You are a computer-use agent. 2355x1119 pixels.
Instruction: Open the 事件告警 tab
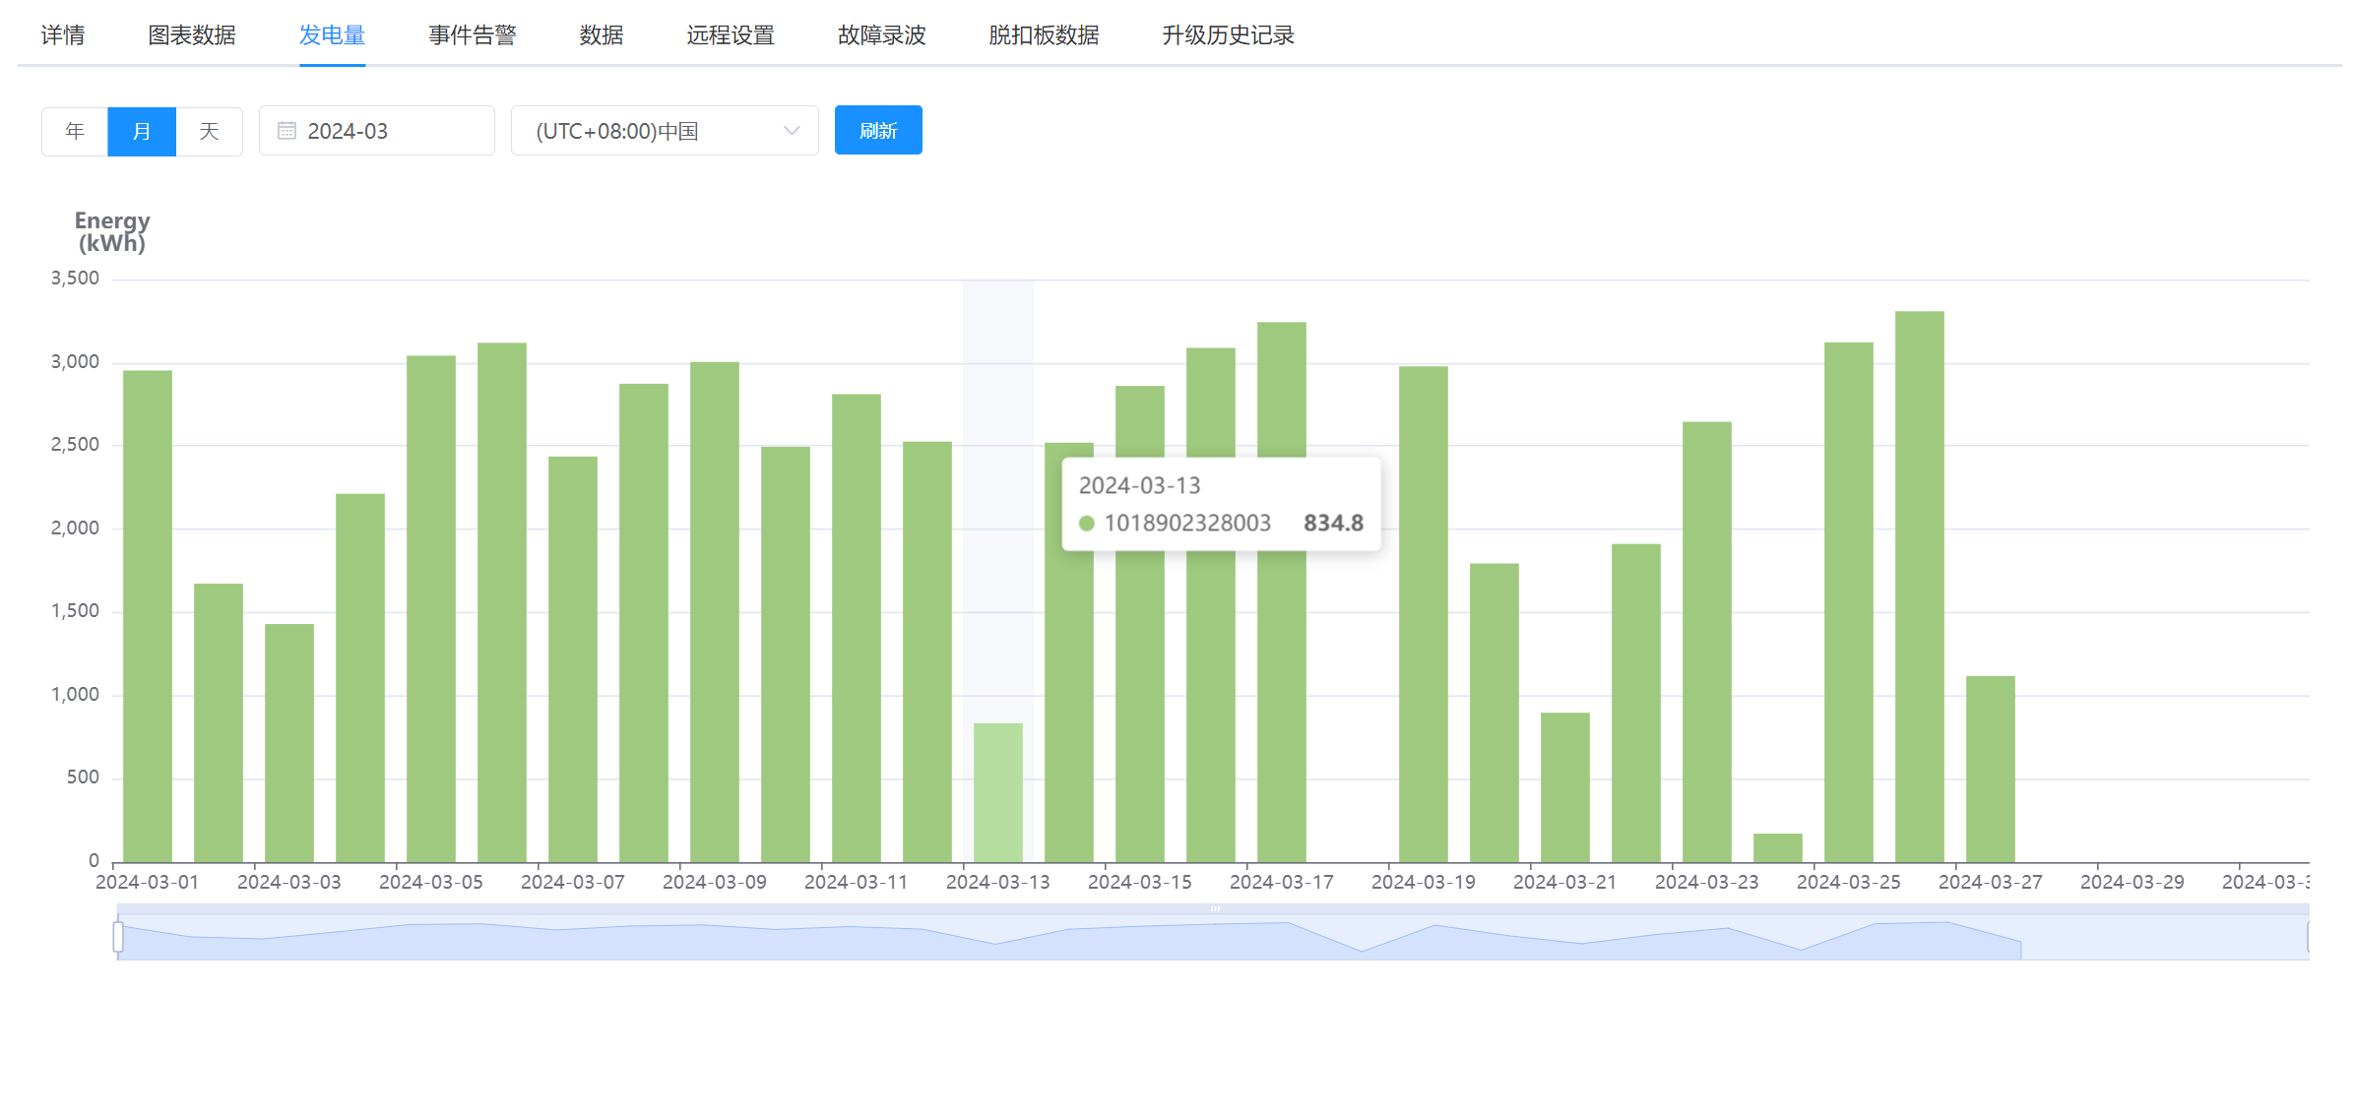click(473, 35)
